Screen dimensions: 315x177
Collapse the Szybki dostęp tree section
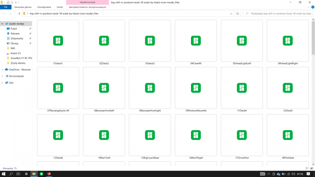(x=2, y=24)
